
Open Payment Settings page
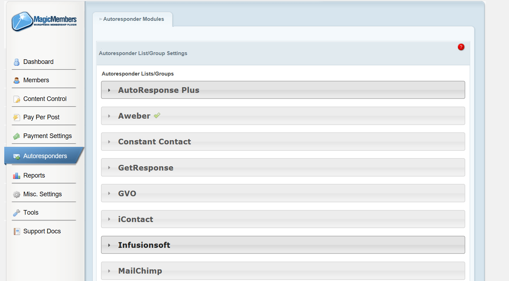coord(47,136)
